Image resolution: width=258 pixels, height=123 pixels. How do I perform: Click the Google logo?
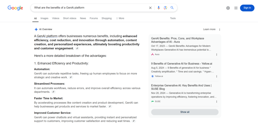click(15, 8)
